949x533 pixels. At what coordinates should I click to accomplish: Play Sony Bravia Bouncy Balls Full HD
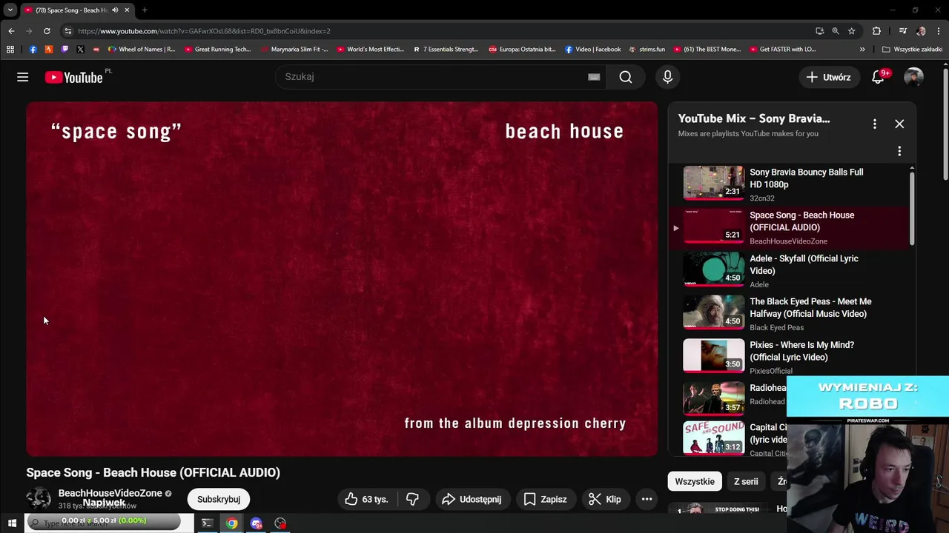788,184
